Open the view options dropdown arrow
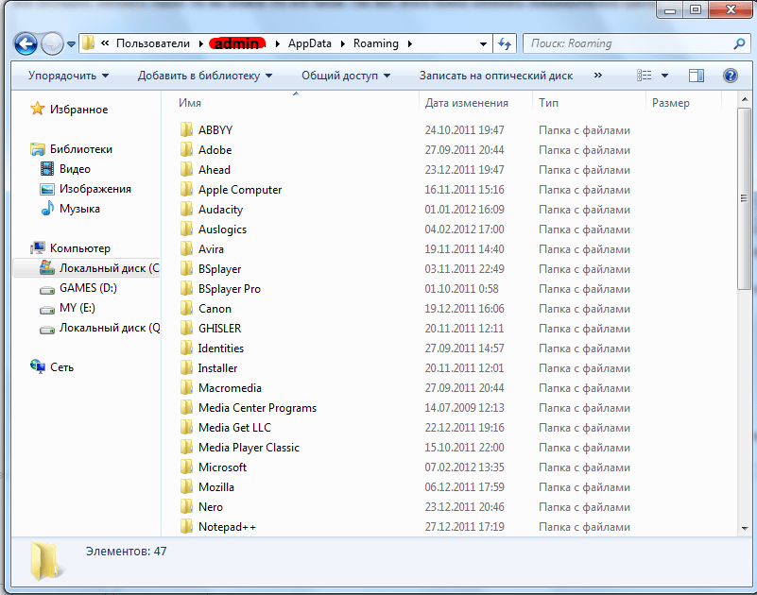757x595 pixels. click(x=664, y=76)
